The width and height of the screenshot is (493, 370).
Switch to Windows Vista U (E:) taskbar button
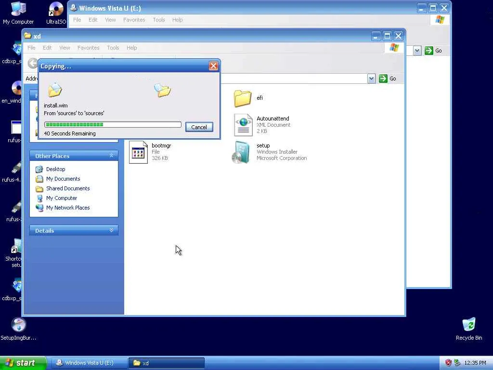click(x=89, y=363)
